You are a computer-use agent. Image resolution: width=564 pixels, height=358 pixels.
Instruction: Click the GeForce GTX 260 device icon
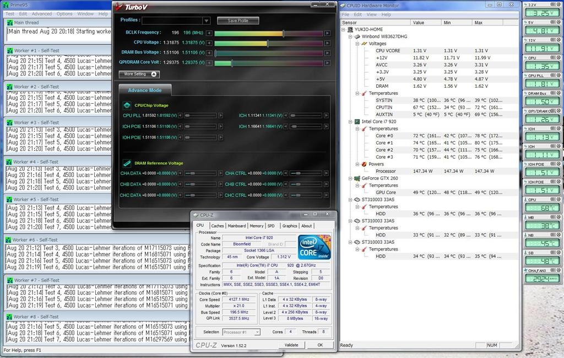pos(356,178)
